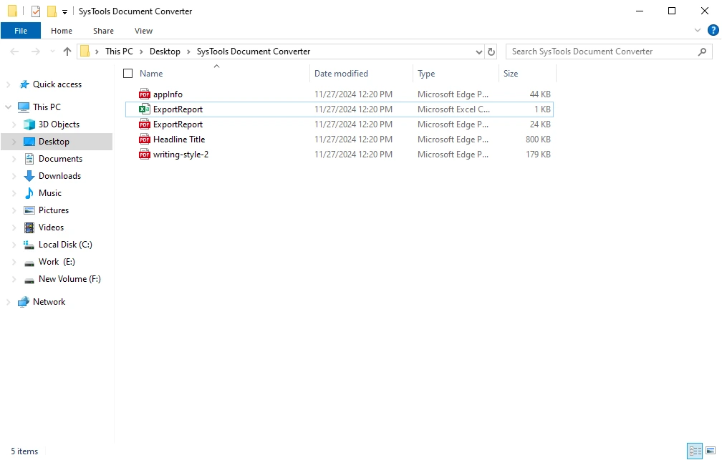Click the New Volume (F:) drive icon
The width and height of the screenshot is (722, 460).
point(29,280)
